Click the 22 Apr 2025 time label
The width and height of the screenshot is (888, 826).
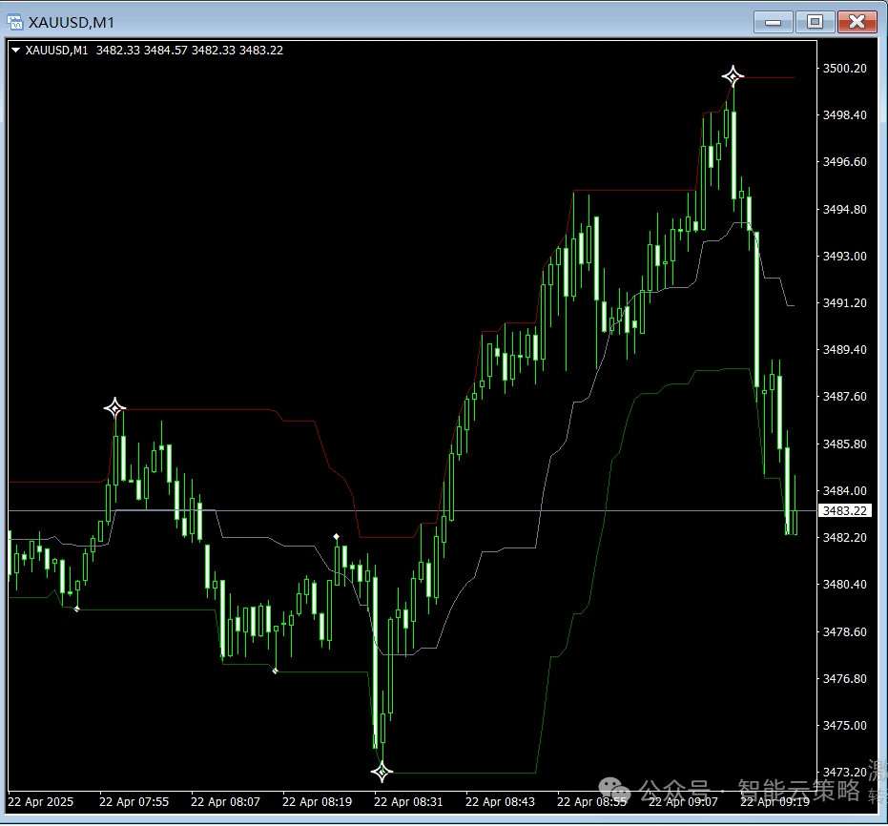[41, 801]
